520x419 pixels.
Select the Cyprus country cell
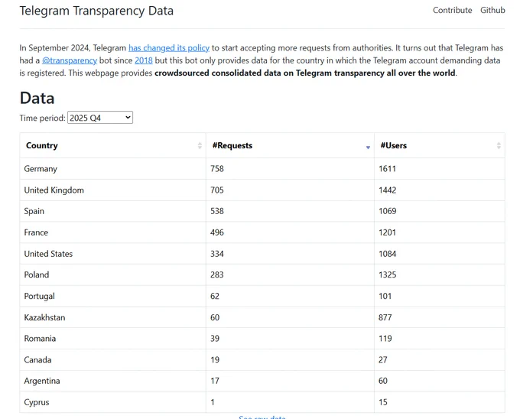(x=112, y=402)
